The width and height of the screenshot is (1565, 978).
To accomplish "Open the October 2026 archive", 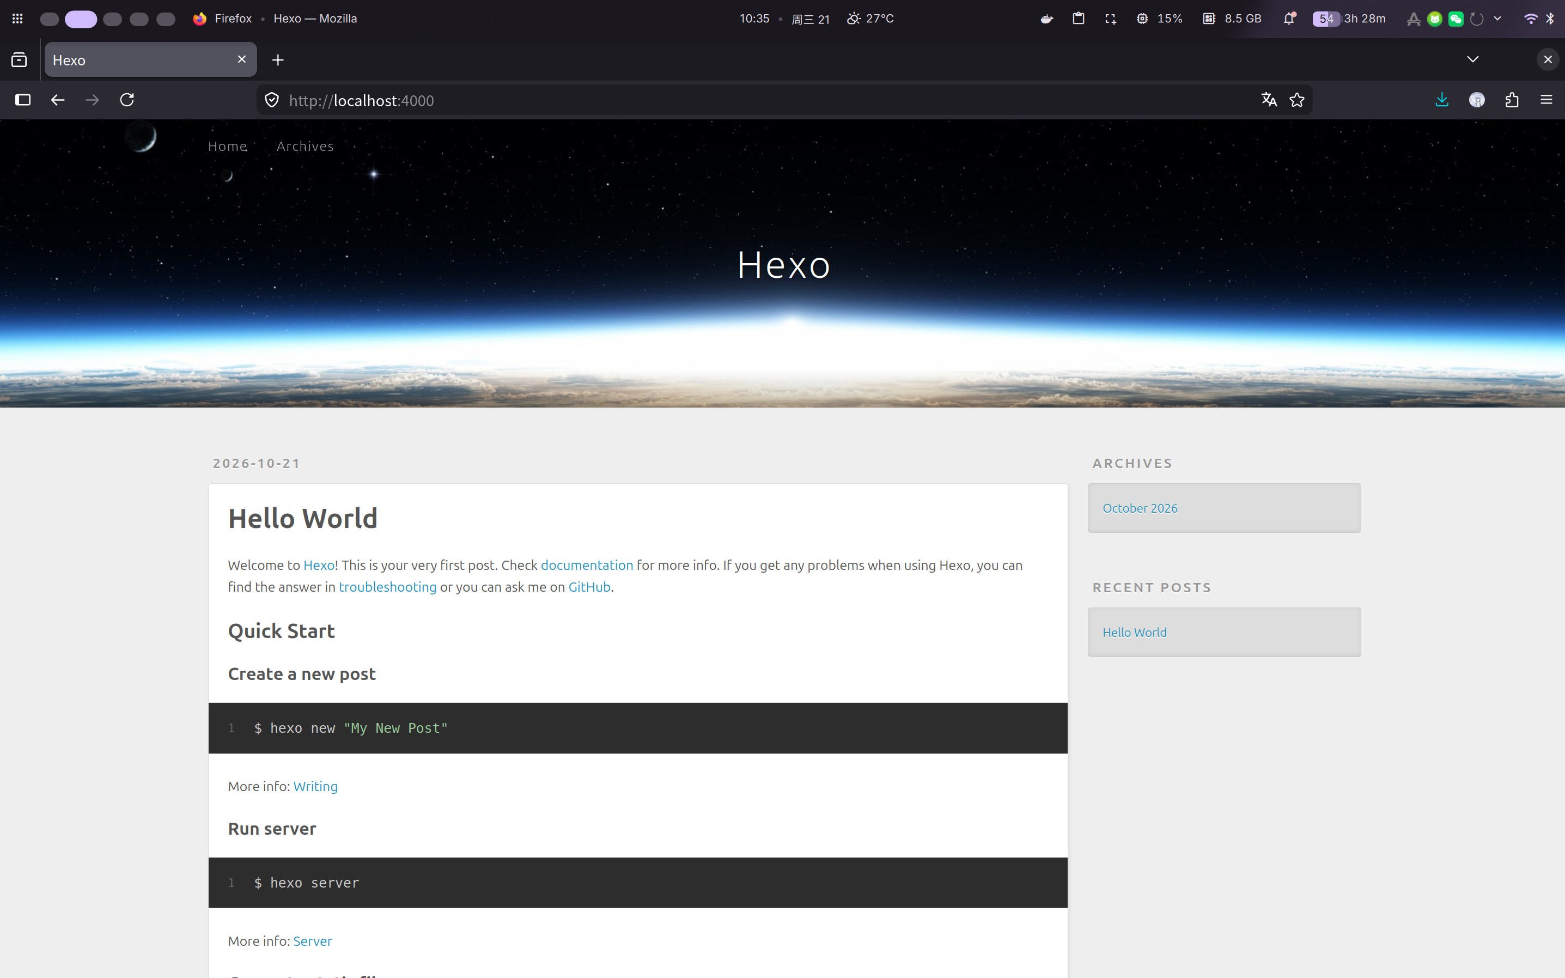I will click(1140, 508).
